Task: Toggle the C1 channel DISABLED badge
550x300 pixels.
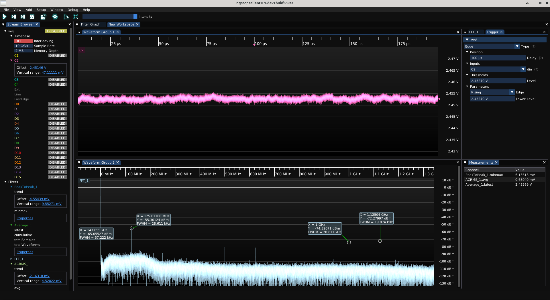Action: 57,56
